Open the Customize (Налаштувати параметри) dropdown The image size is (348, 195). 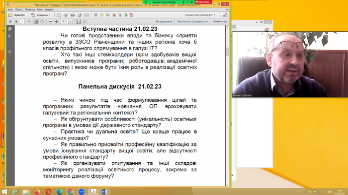tap(200, 15)
